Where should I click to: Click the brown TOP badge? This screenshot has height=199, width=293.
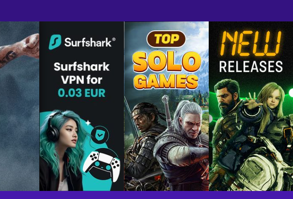(x=166, y=39)
